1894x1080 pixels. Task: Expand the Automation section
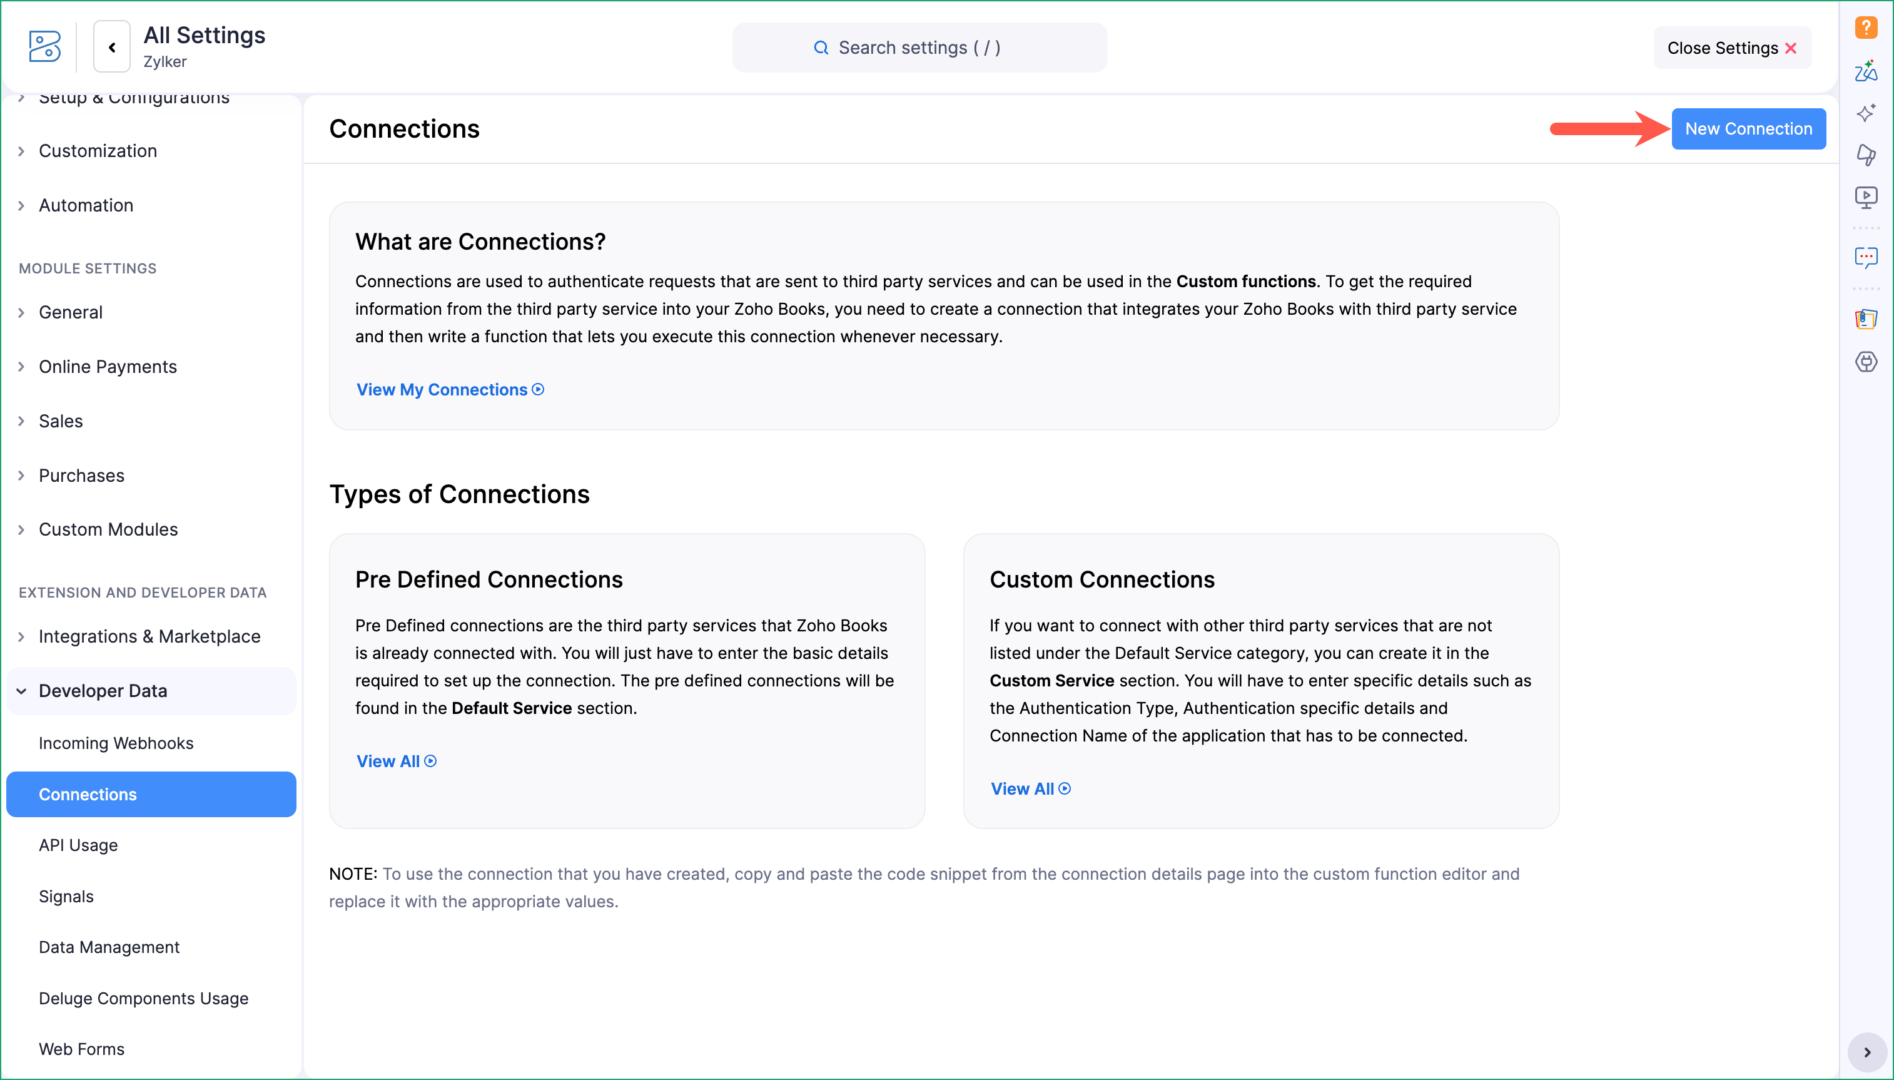click(x=85, y=205)
